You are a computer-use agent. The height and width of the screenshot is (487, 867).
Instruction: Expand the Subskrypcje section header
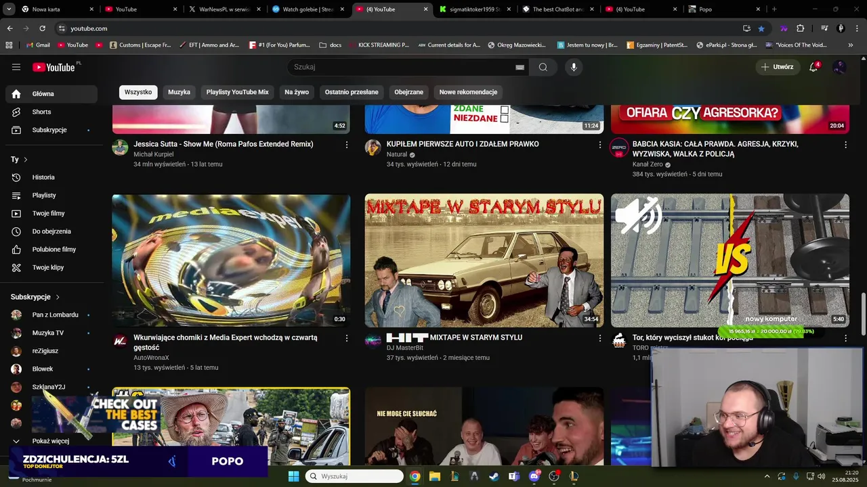click(x=35, y=297)
